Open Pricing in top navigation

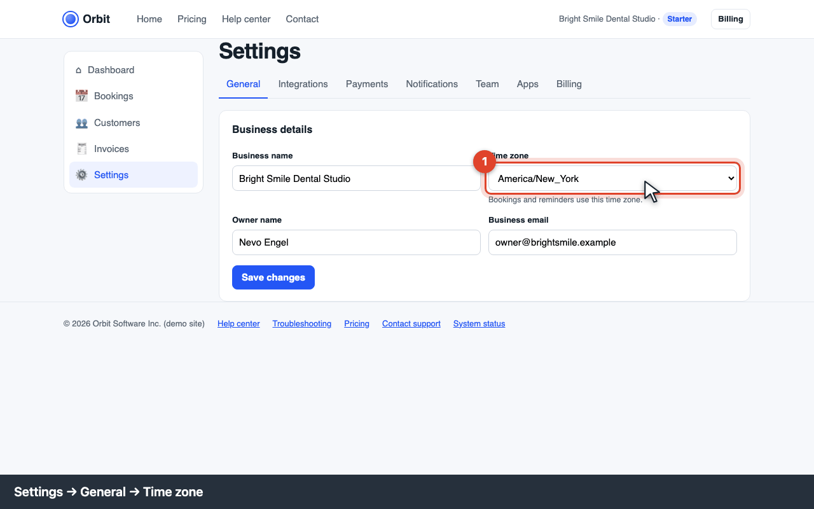pyautogui.click(x=192, y=19)
